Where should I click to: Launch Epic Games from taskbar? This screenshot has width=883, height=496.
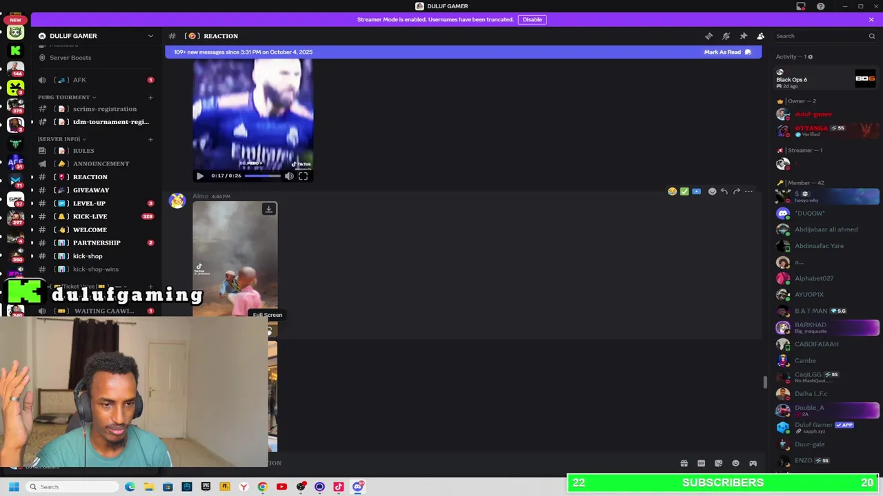206,487
